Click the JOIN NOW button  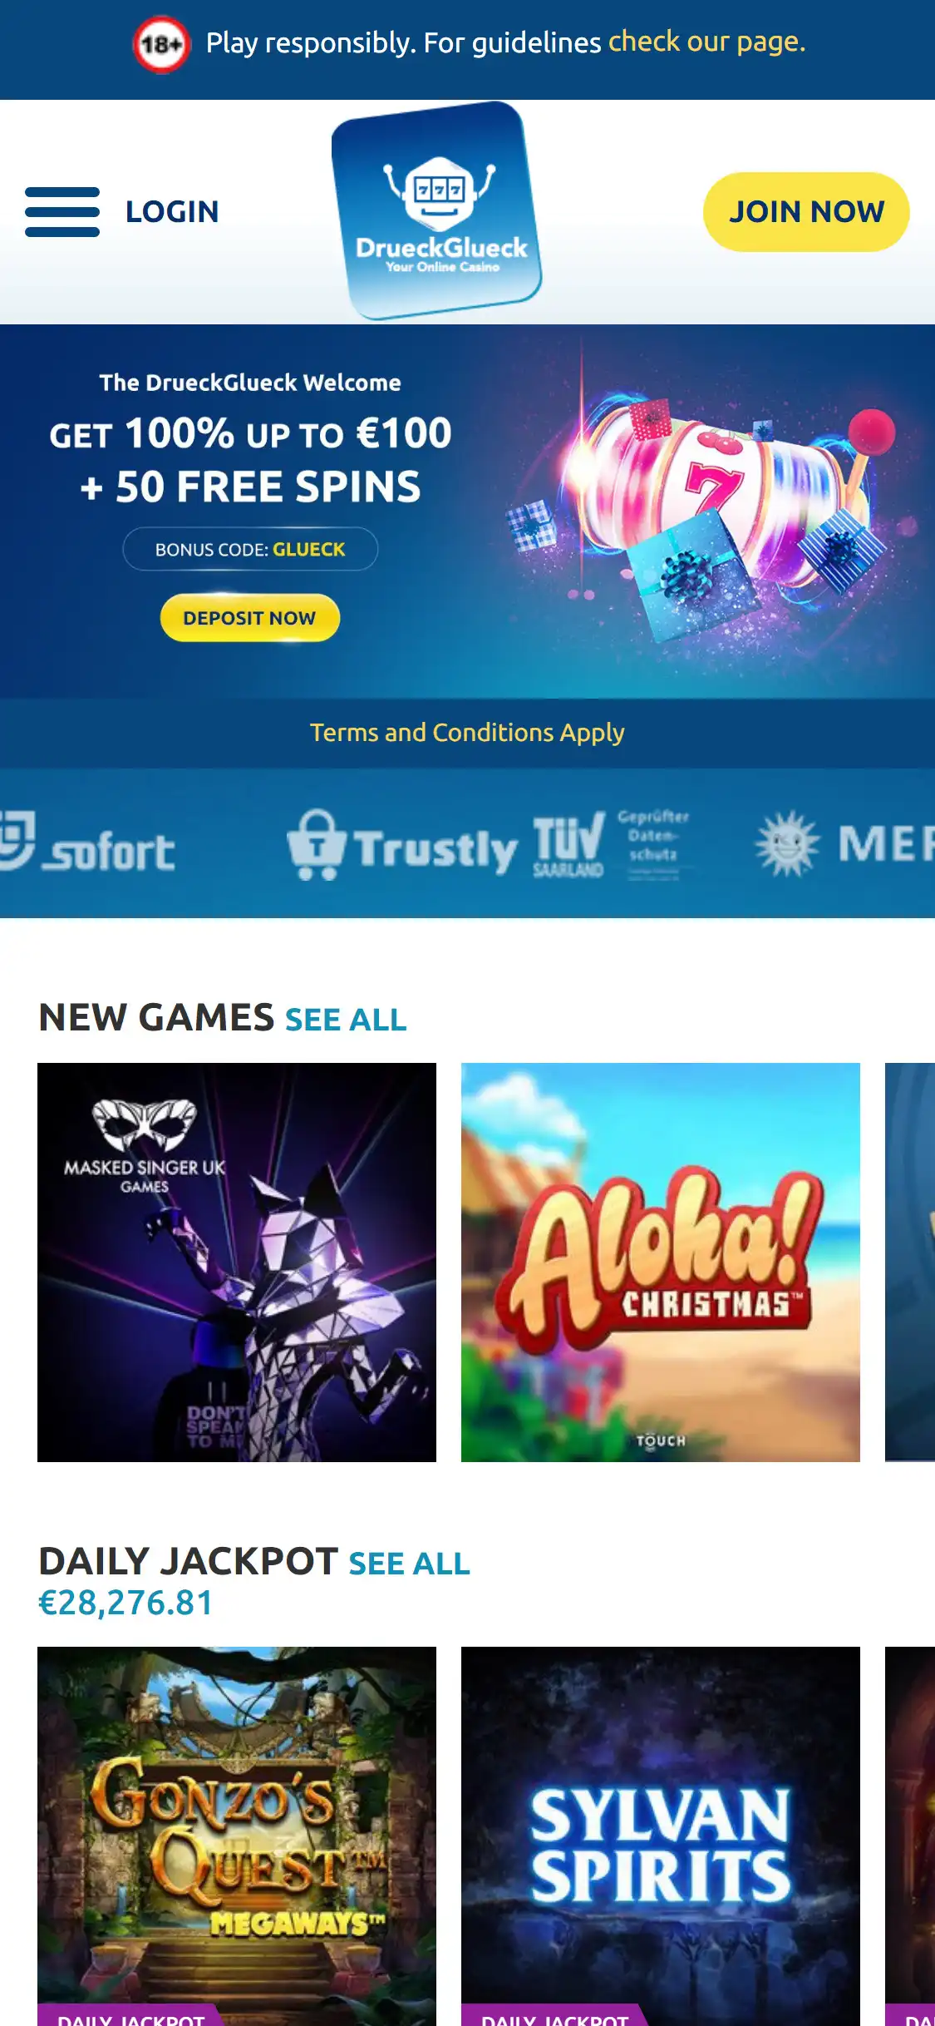(x=806, y=212)
